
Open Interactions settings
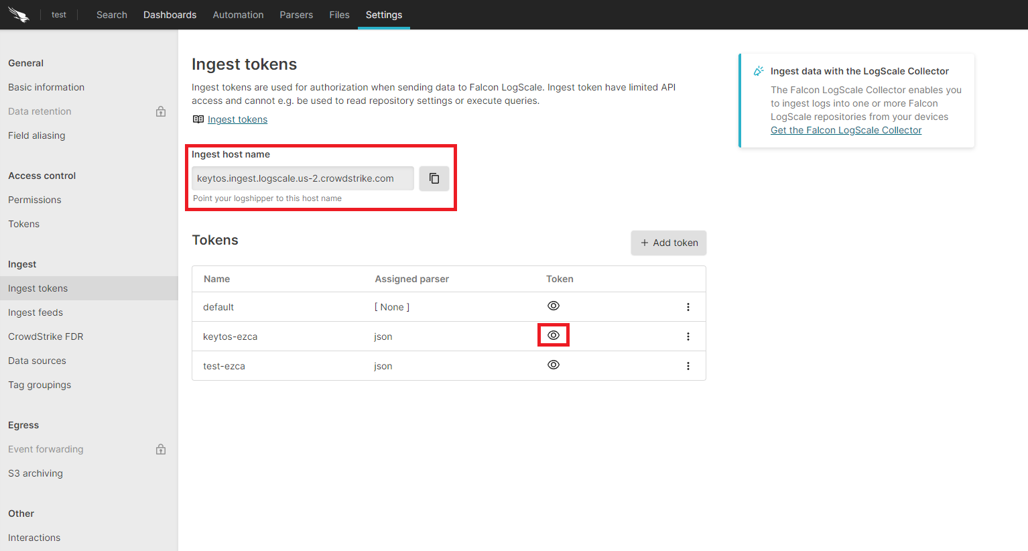coord(34,538)
